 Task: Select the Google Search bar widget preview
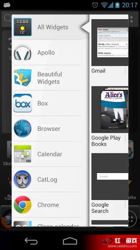110,176
